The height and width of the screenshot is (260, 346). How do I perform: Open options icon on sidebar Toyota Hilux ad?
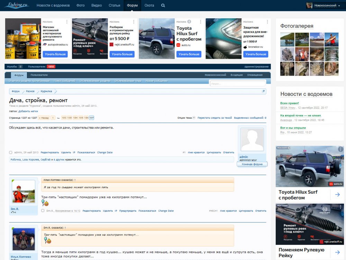(340, 149)
